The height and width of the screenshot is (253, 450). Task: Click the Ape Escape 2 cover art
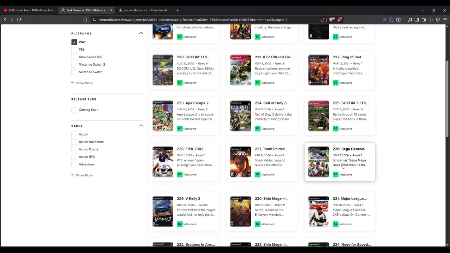pos(163,116)
